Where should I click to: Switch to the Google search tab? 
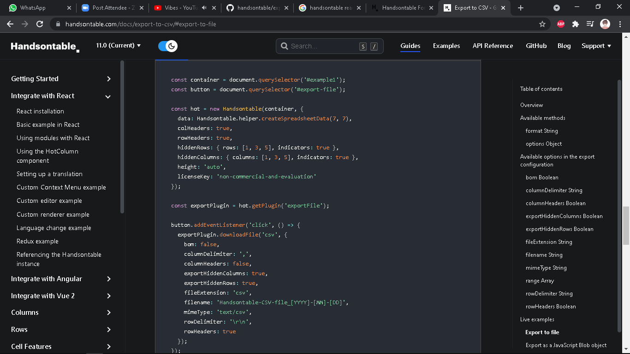(x=331, y=8)
